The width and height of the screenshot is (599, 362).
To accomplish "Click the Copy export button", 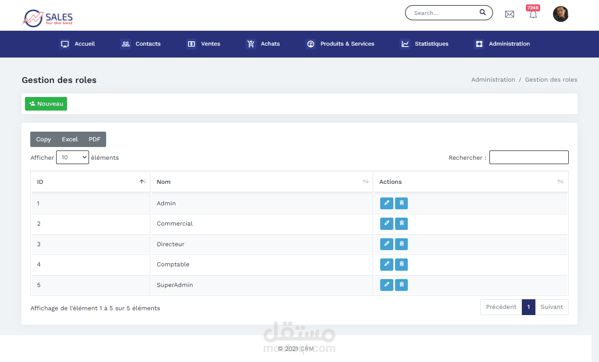I will click(43, 140).
